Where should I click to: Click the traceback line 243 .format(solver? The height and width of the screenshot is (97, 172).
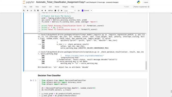pyautogui.click(x=78, y=60)
